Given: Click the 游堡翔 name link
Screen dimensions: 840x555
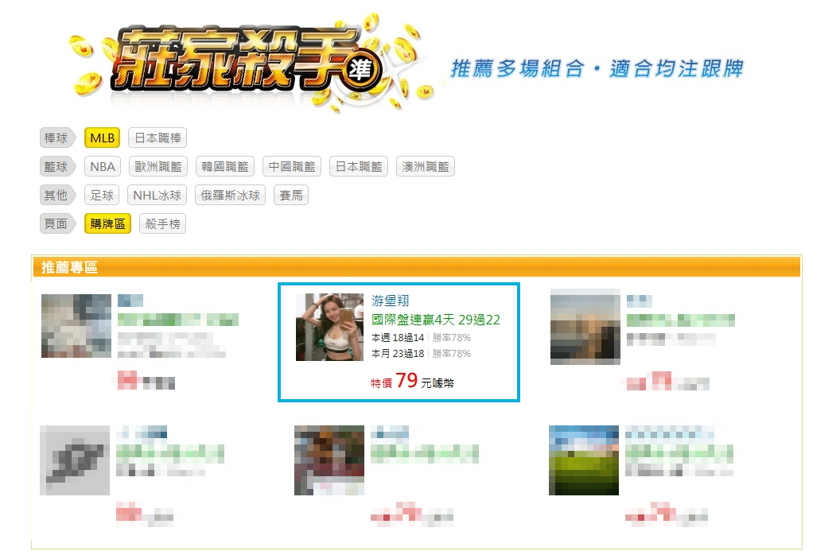Looking at the screenshot, I should coord(390,301).
